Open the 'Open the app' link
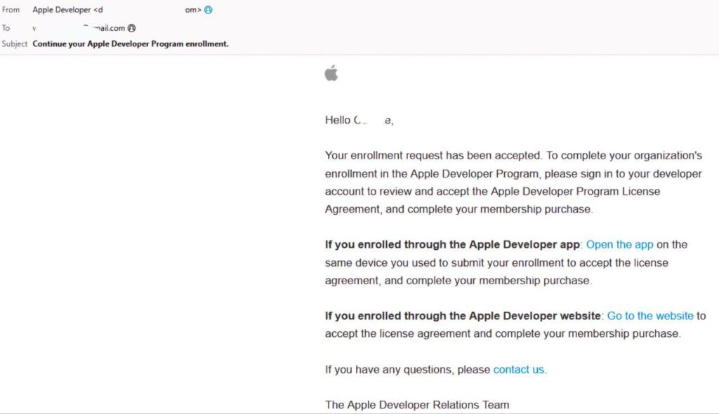 [619, 244]
